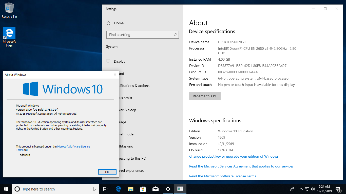Click the Settings gear taskbar icon

168,189
